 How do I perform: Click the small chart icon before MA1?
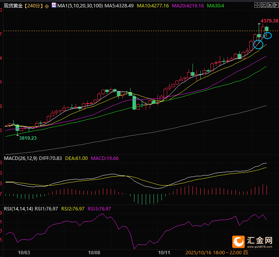coord(53,6)
